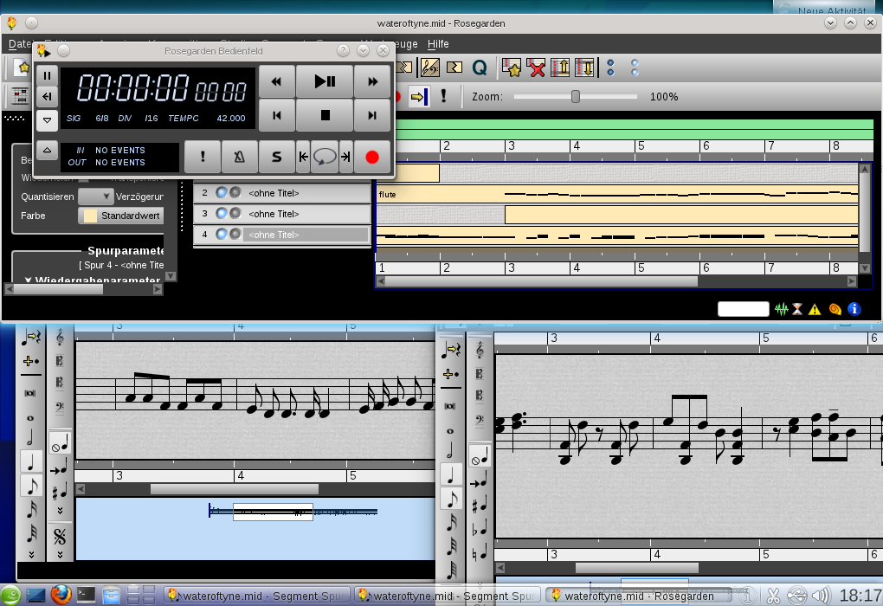This screenshot has width=883, height=606.
Task: Start playback with the play/pause button
Action: (325, 81)
